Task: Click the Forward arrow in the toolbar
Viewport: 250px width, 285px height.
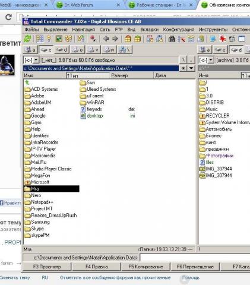Action: [115, 39]
